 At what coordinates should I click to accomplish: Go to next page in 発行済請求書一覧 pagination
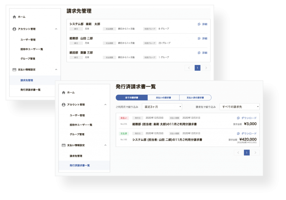(255, 153)
